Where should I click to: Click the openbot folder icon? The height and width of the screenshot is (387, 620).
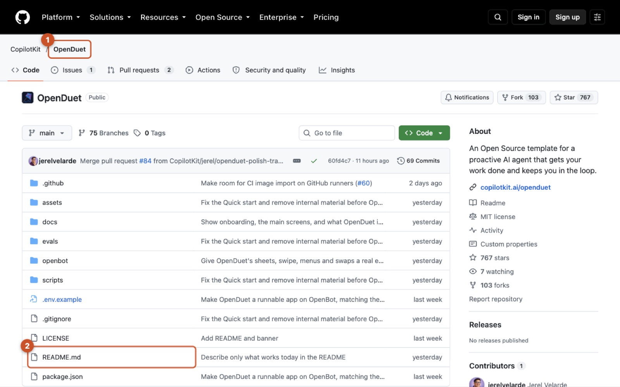pos(34,260)
